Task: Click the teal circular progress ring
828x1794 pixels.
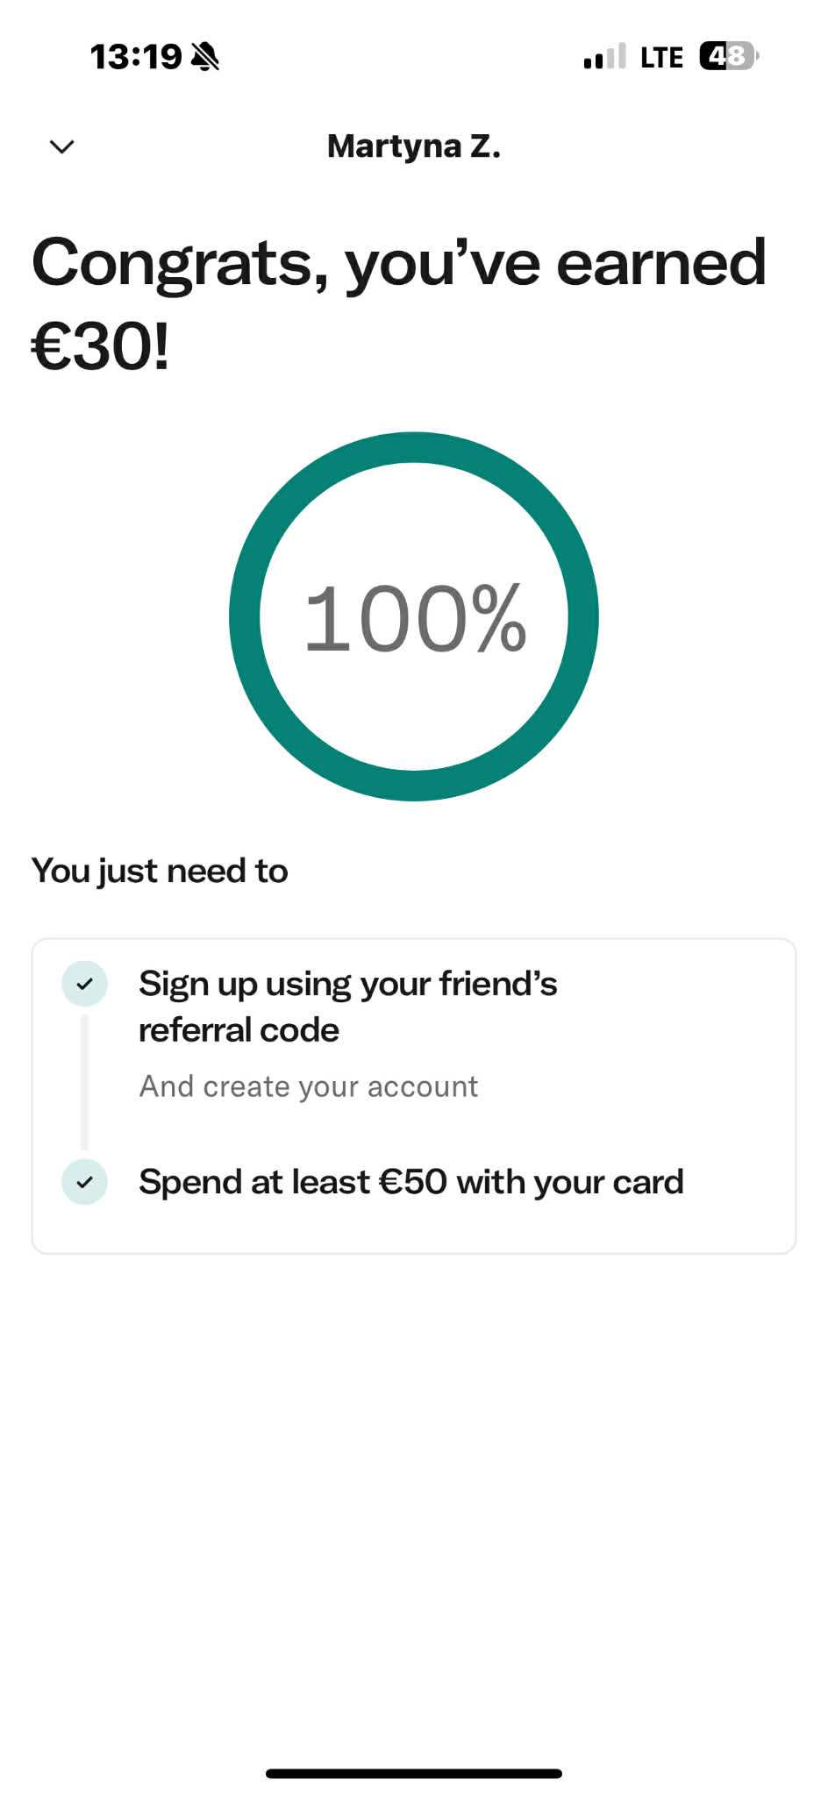Action: [246, 616]
